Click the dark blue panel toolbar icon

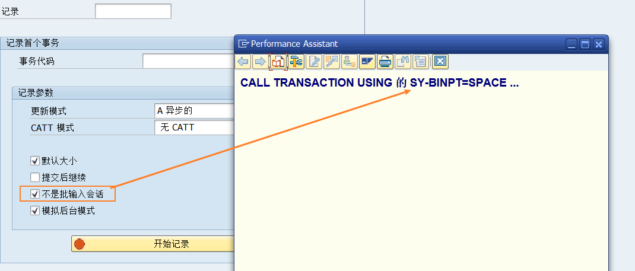(367, 62)
